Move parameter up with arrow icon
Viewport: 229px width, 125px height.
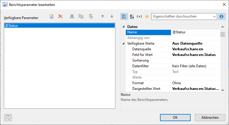pyautogui.click(x=103, y=17)
